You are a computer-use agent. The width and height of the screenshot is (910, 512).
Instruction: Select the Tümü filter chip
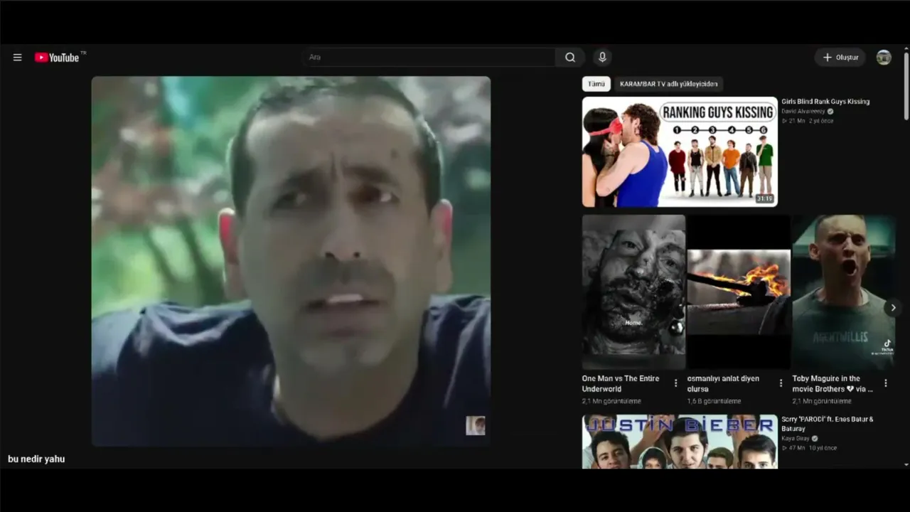pyautogui.click(x=596, y=84)
